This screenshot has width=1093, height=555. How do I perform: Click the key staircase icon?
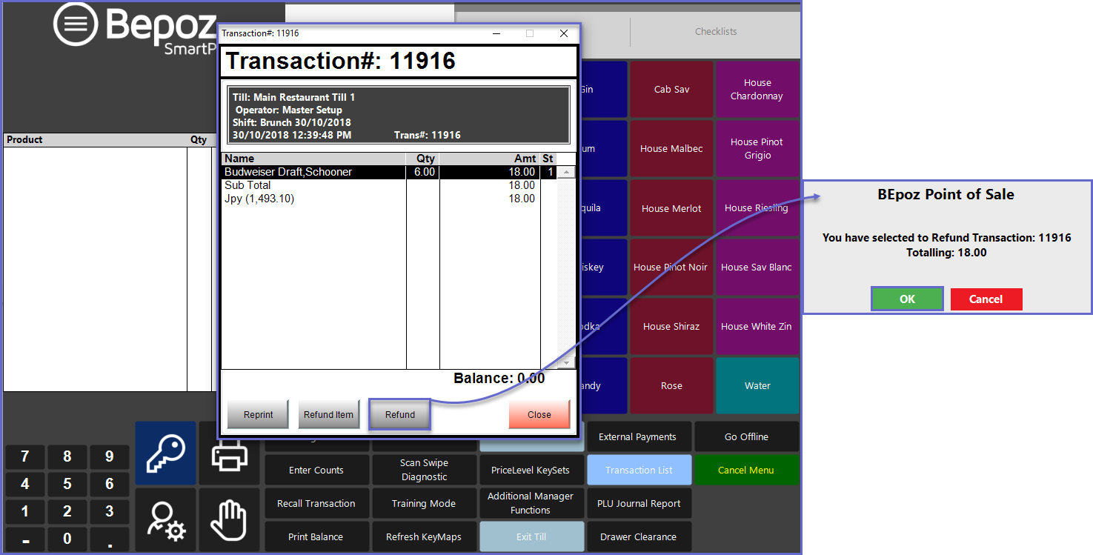[x=166, y=453]
